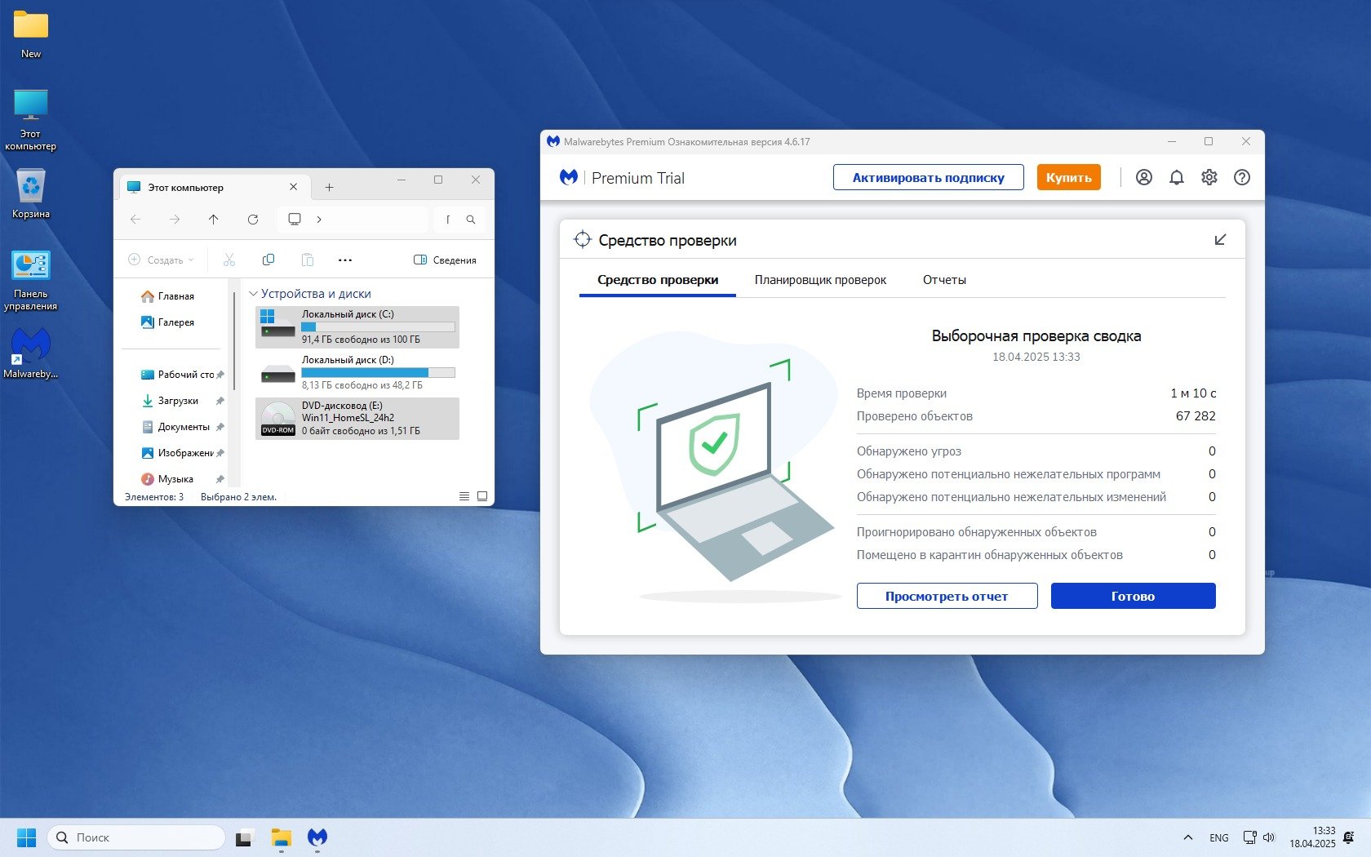Viewport: 1371px width, 857px height.
Task: Open the Windows Start menu
Action: 27,837
